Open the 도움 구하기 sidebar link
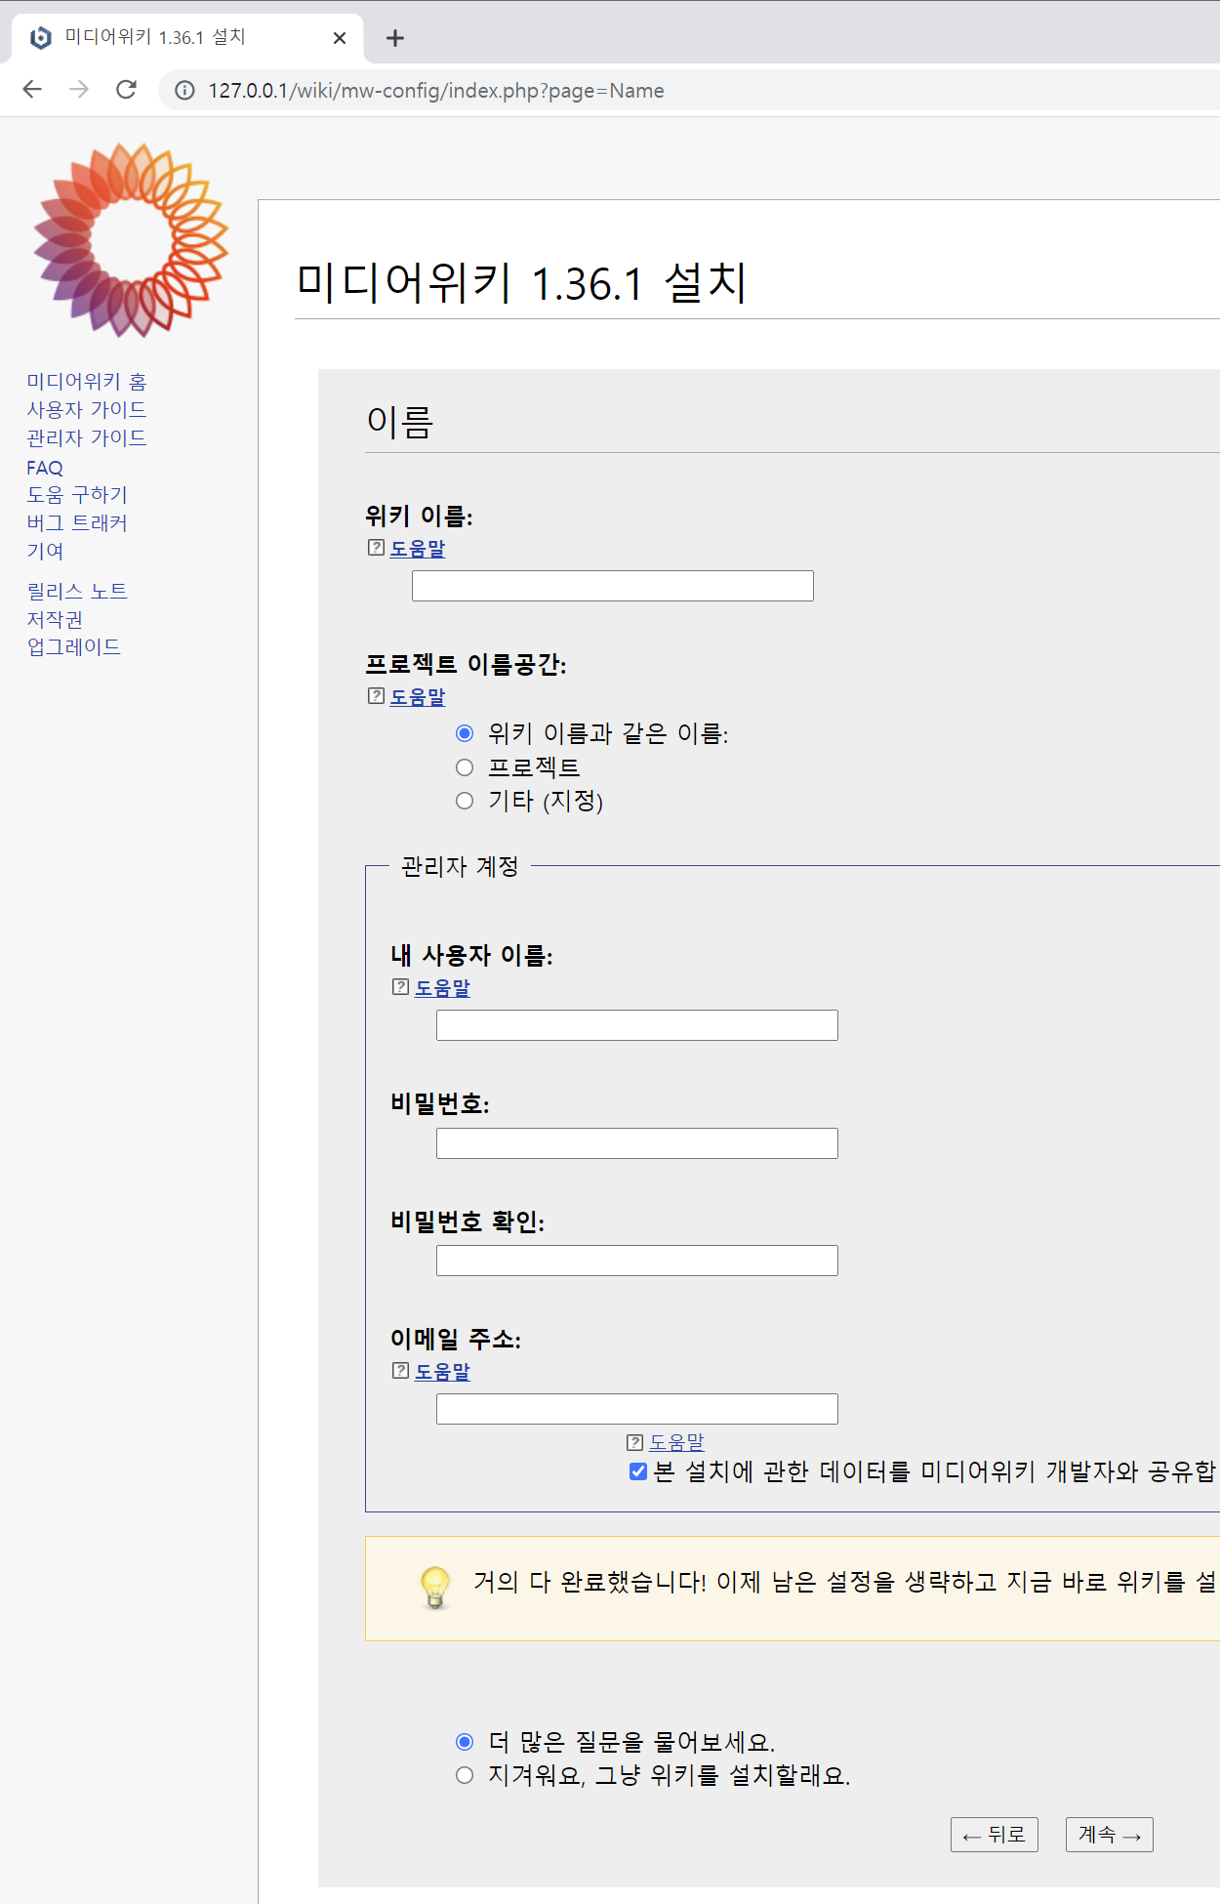This screenshot has width=1220, height=1904. [77, 494]
